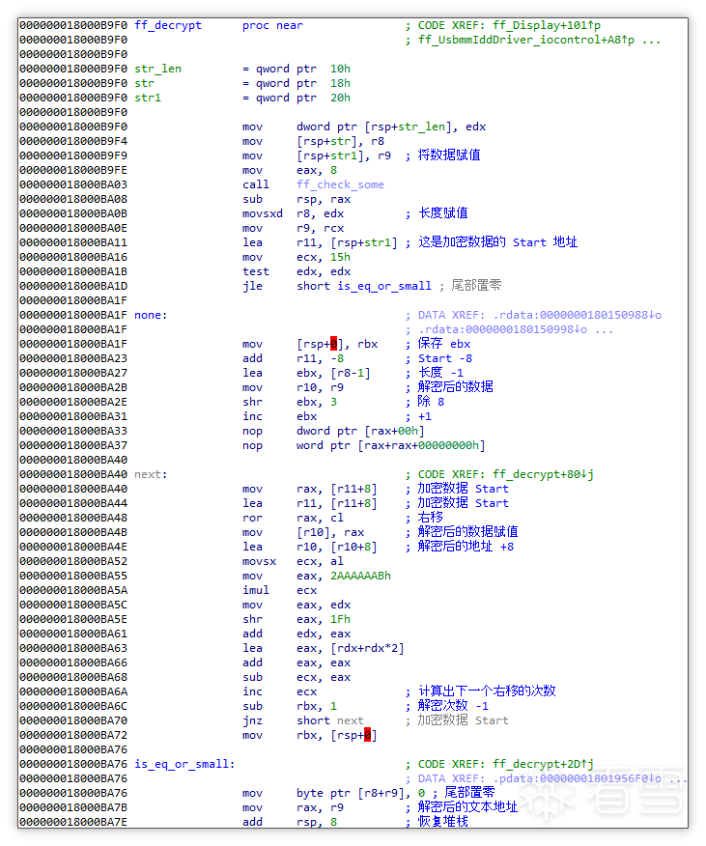Select the comment 长度赋值
This screenshot has height=846, width=706.
point(443,213)
